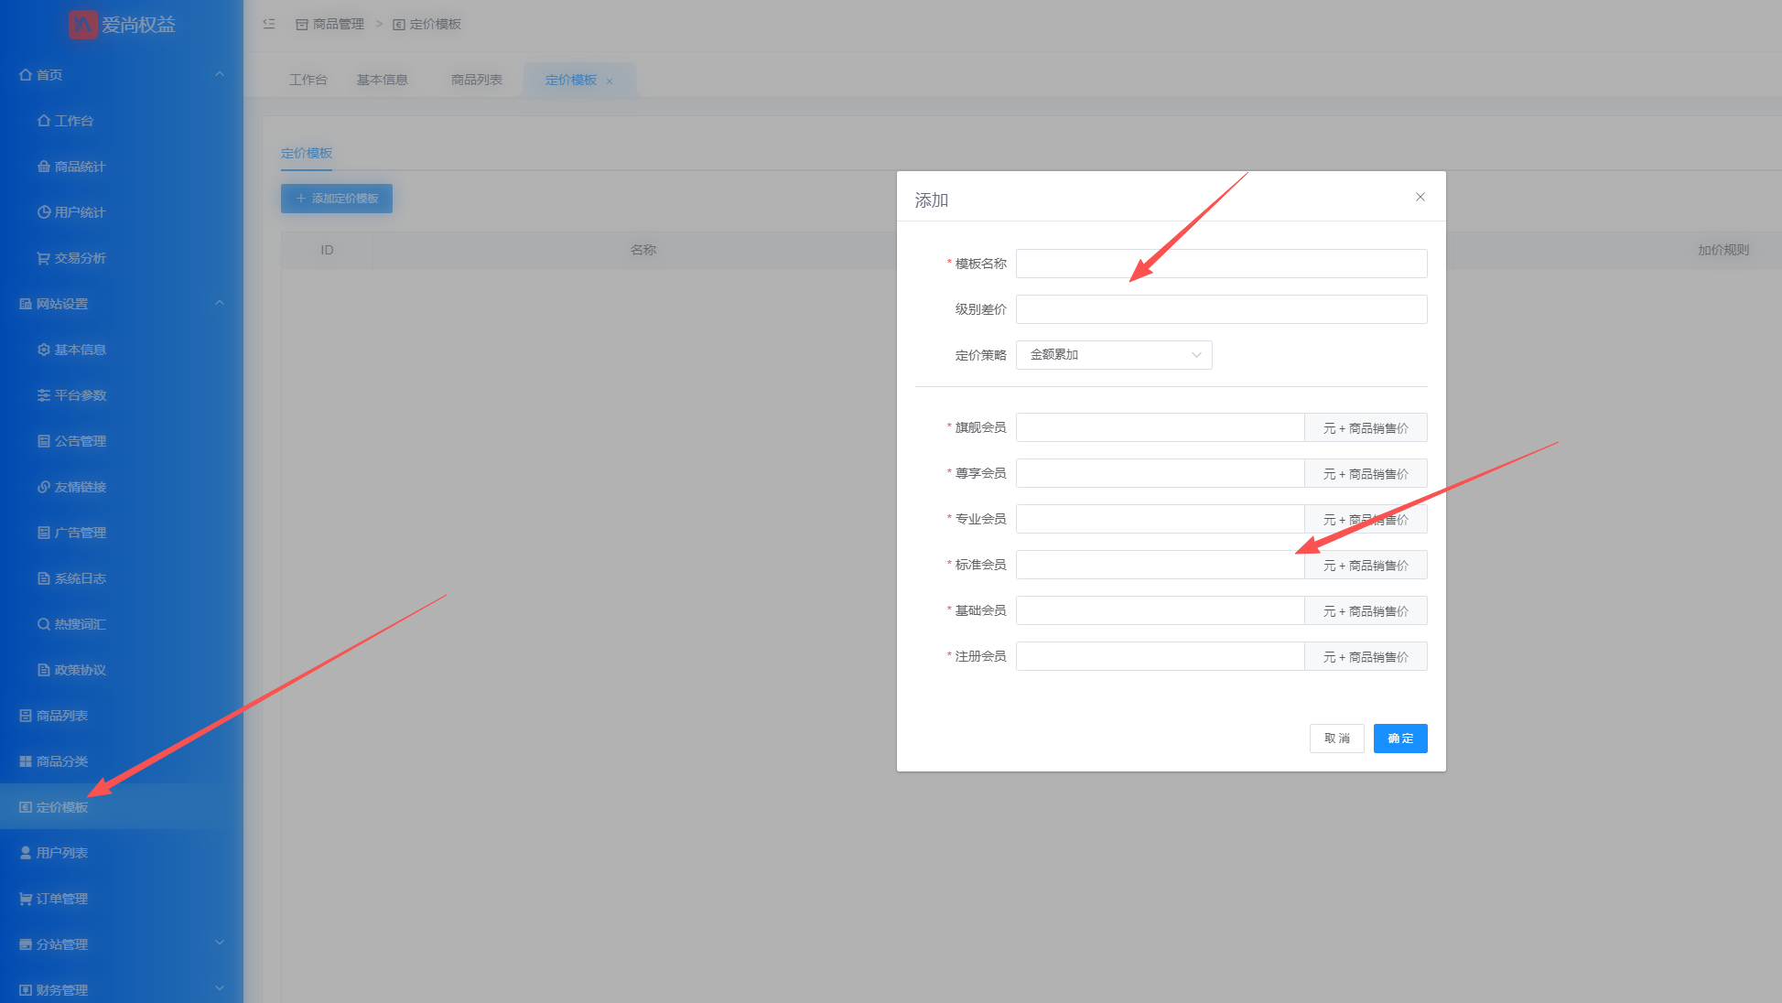The height and width of the screenshot is (1003, 1782).
Task: Close the 定价模板 tab
Action: click(610, 81)
